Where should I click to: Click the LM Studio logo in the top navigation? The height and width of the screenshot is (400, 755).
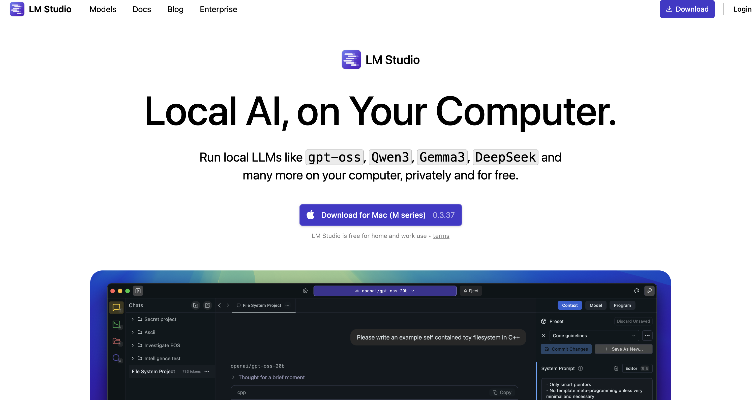click(x=40, y=9)
